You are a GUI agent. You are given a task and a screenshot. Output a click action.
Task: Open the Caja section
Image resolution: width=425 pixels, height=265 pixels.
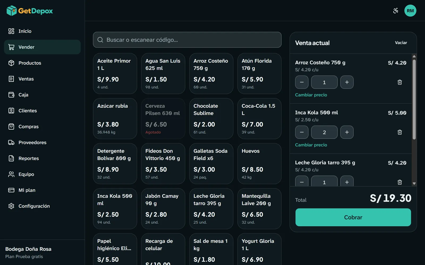pos(42,95)
